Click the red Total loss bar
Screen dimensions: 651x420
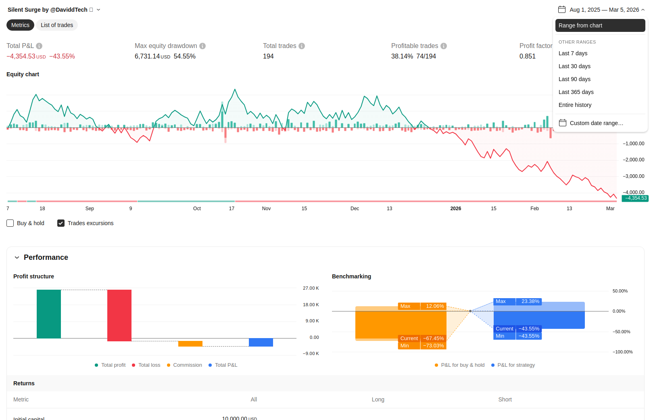tap(119, 315)
